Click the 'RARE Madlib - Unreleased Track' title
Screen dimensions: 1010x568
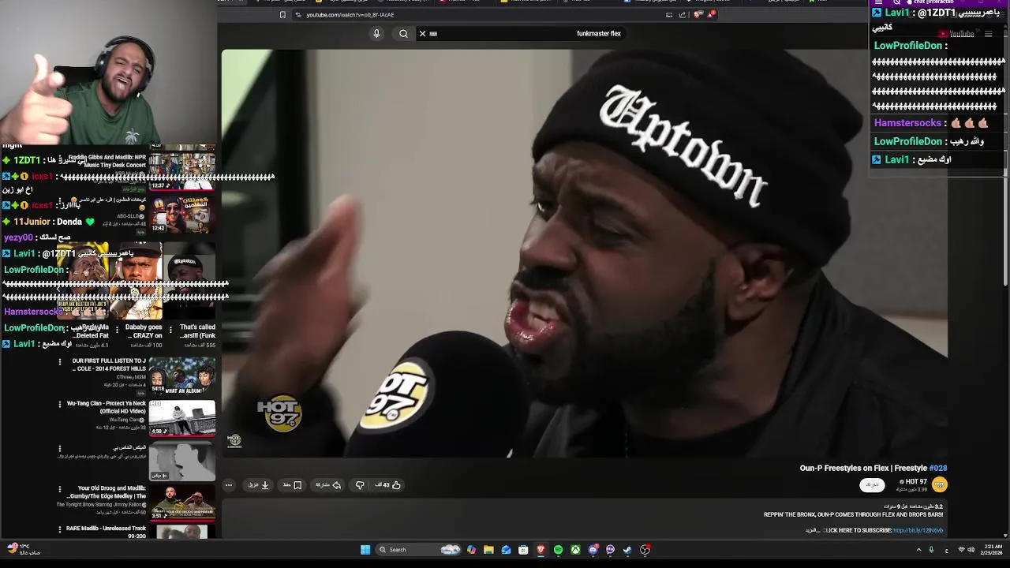tap(107, 532)
